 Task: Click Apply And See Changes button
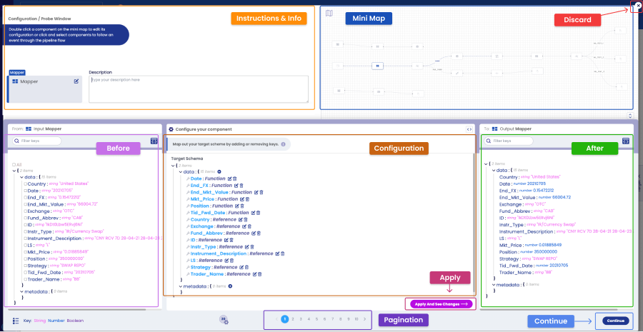point(441,304)
